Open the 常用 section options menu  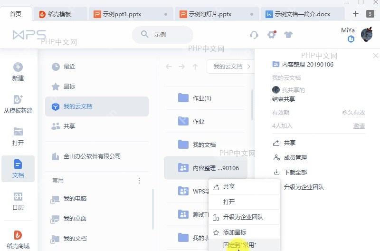(x=139, y=181)
